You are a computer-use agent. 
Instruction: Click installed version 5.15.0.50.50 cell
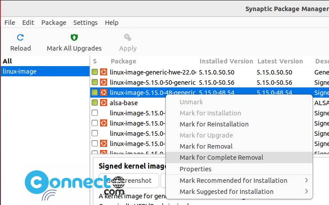(x=217, y=72)
